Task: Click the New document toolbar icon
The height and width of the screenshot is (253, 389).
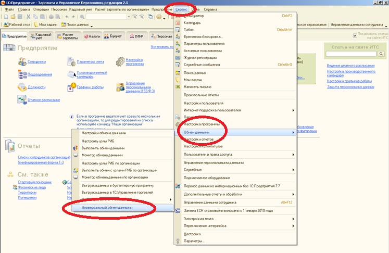Action: pyautogui.click(x=6, y=17)
